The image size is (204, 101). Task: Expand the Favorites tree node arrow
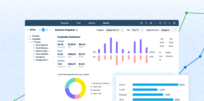(27, 36)
